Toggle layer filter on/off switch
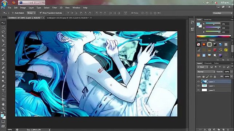 pos(232,67)
